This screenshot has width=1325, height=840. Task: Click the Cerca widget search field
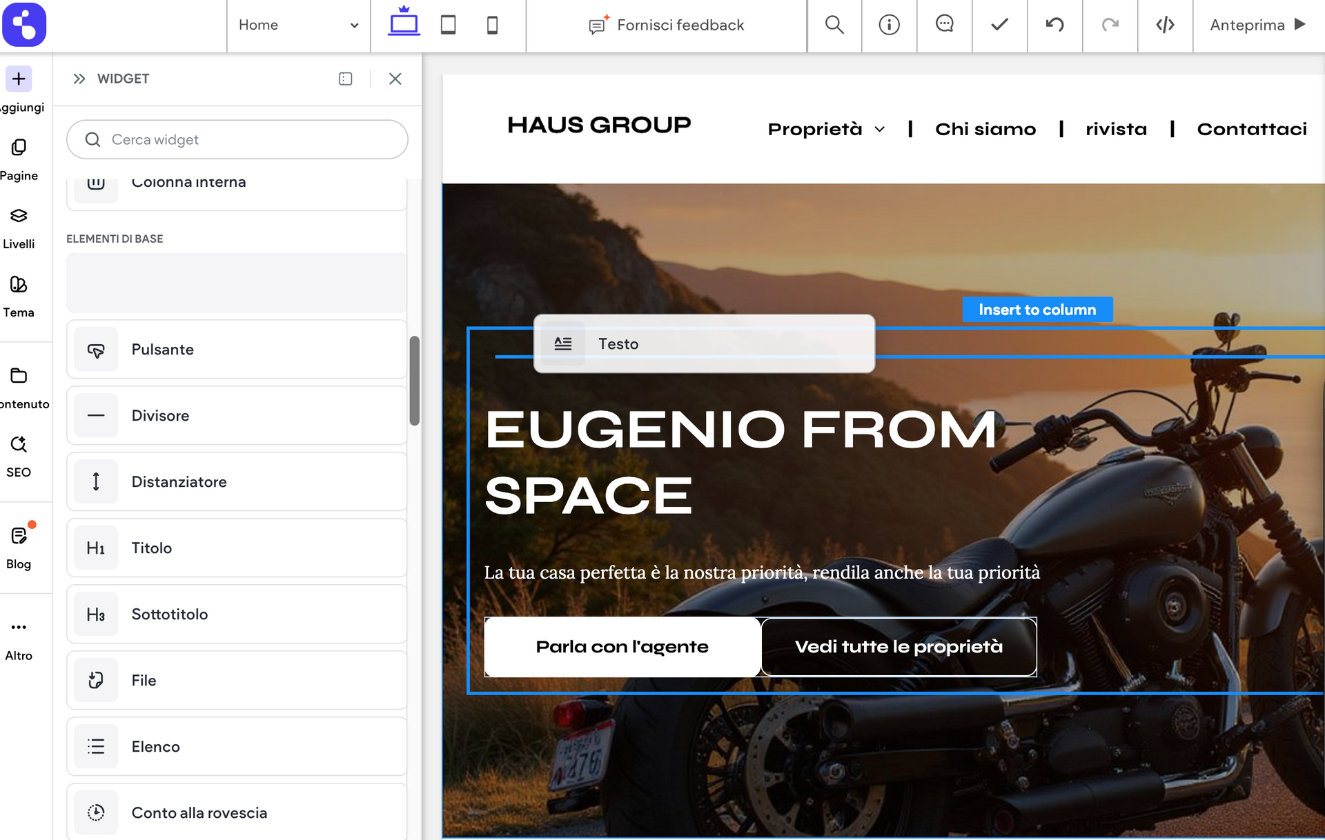pyautogui.click(x=237, y=139)
